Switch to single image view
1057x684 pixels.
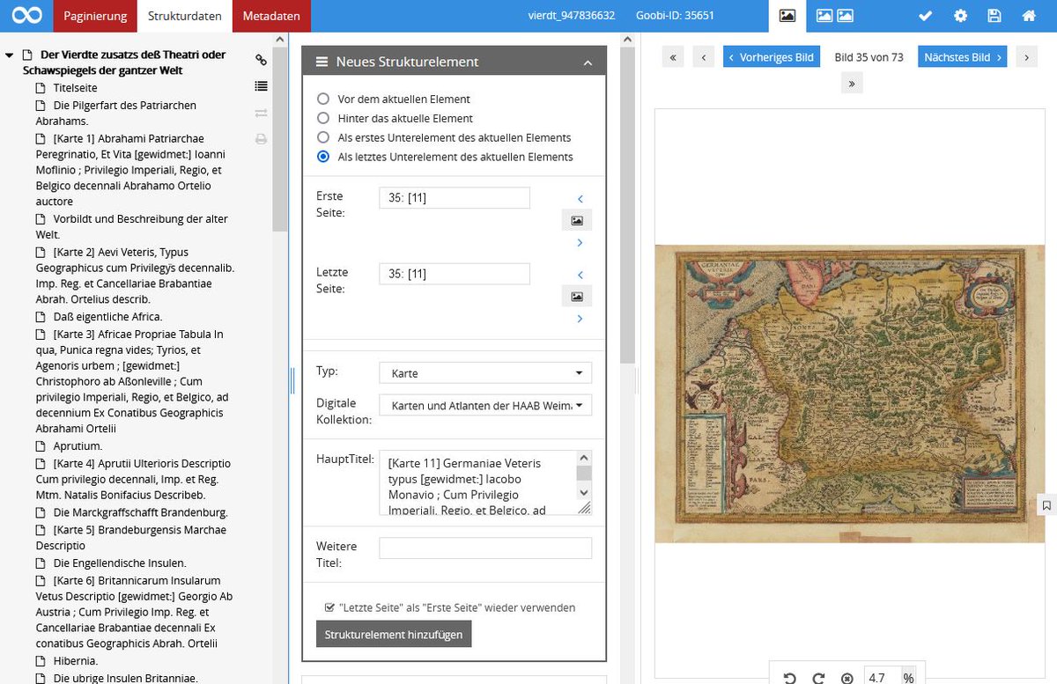tap(787, 16)
